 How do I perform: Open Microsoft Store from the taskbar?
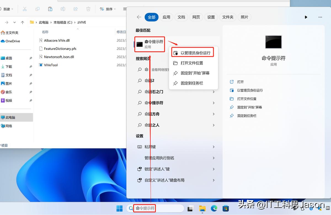click(x=226, y=208)
